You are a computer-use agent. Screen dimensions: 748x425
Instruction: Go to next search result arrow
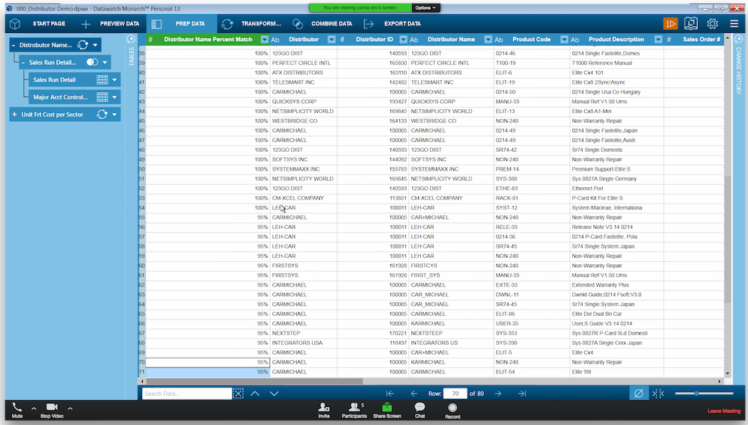tap(274, 394)
